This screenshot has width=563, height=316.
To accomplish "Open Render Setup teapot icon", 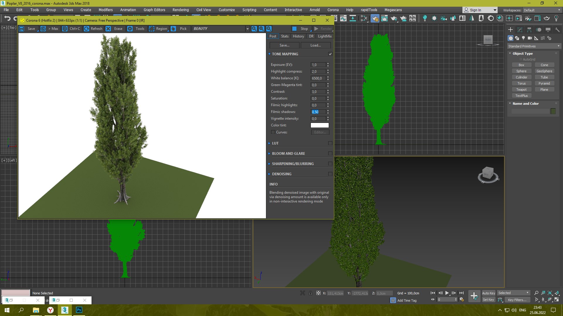I will pos(375,18).
